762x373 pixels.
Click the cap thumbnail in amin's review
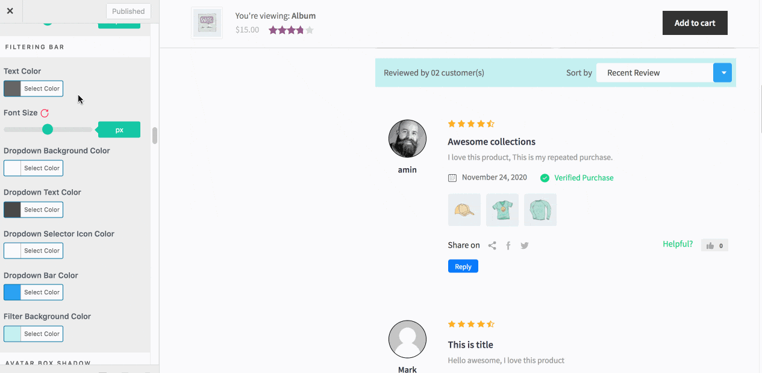pos(464,209)
